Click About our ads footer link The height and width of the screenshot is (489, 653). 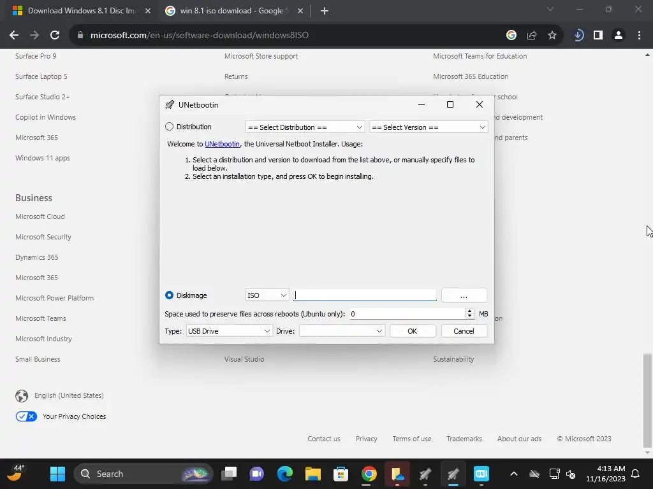tap(519, 439)
